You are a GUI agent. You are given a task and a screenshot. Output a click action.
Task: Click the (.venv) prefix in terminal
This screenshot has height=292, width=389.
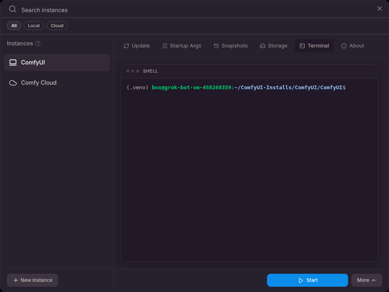137,88
